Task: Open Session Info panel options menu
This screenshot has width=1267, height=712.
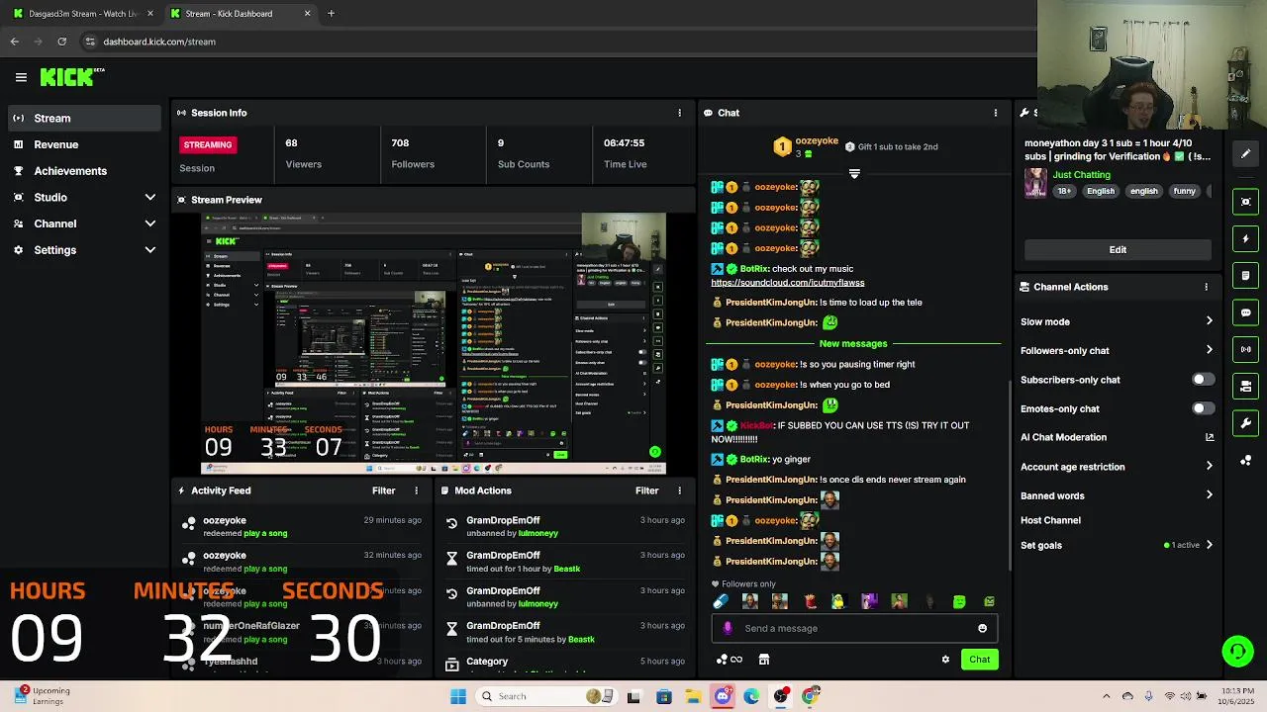Action: 679,113
